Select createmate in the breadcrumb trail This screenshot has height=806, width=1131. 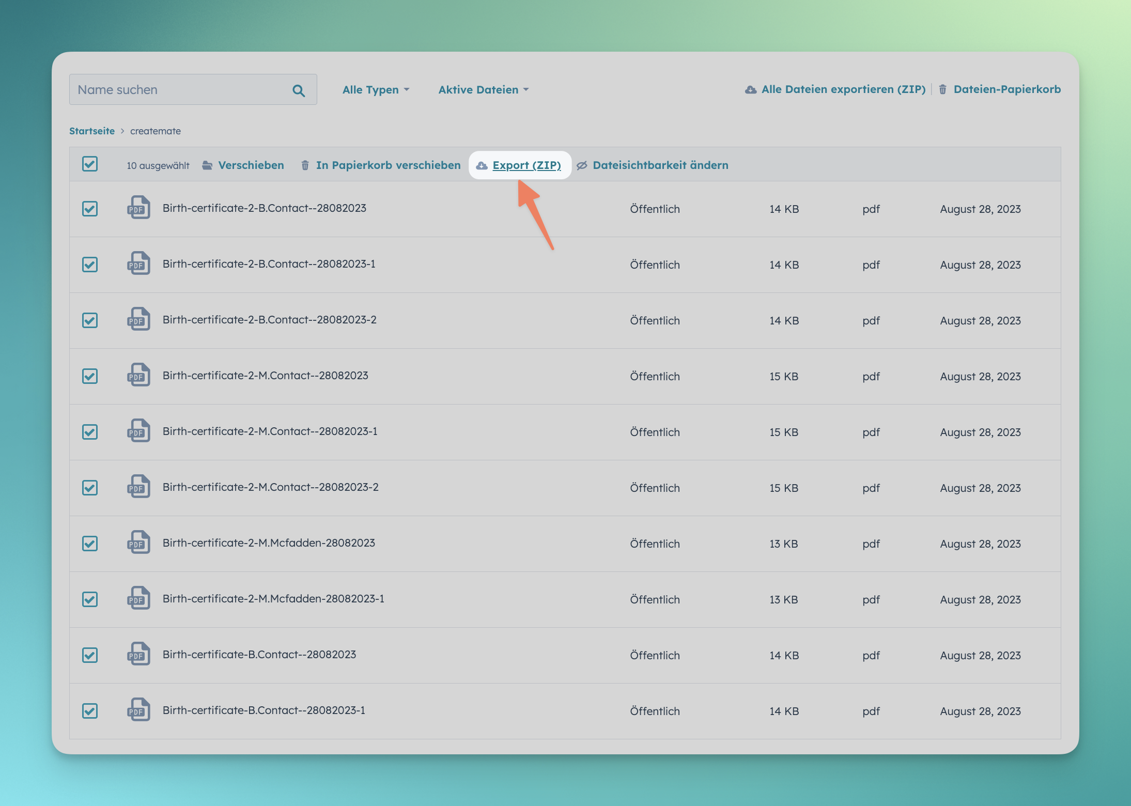pos(156,131)
